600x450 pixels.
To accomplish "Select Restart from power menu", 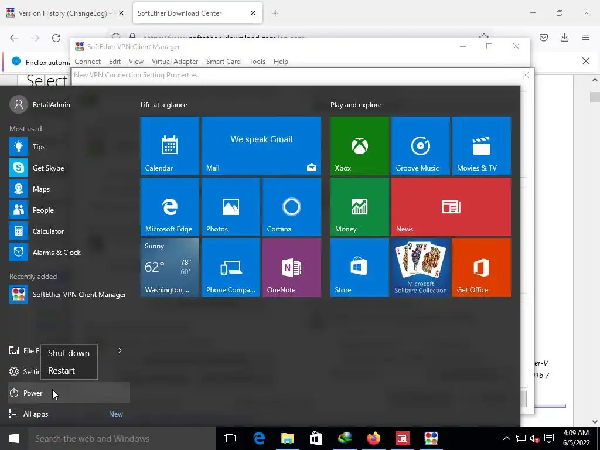I will coord(69,370).
